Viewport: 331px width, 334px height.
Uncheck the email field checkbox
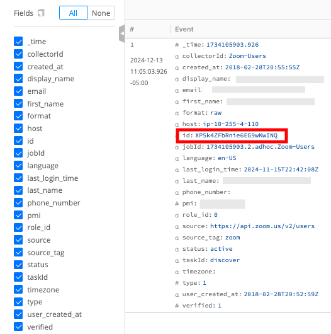click(x=18, y=91)
